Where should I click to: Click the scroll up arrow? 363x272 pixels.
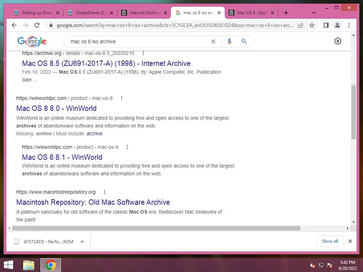pyautogui.click(x=353, y=35)
